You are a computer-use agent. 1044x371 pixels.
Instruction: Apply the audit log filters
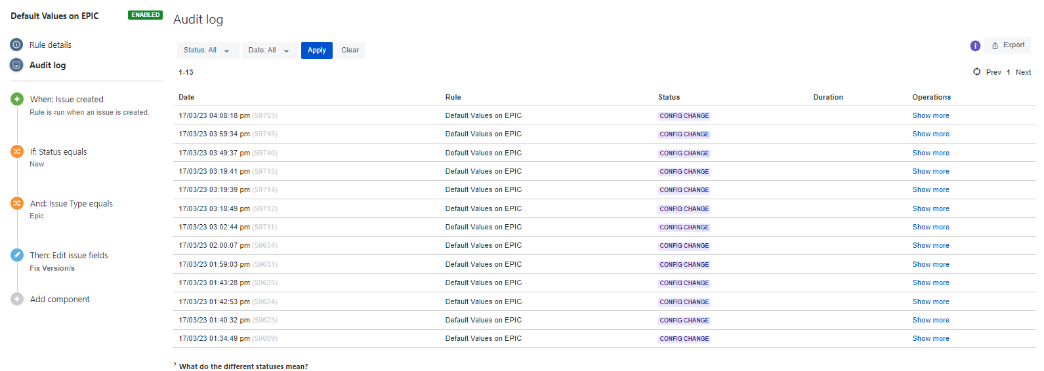click(317, 50)
